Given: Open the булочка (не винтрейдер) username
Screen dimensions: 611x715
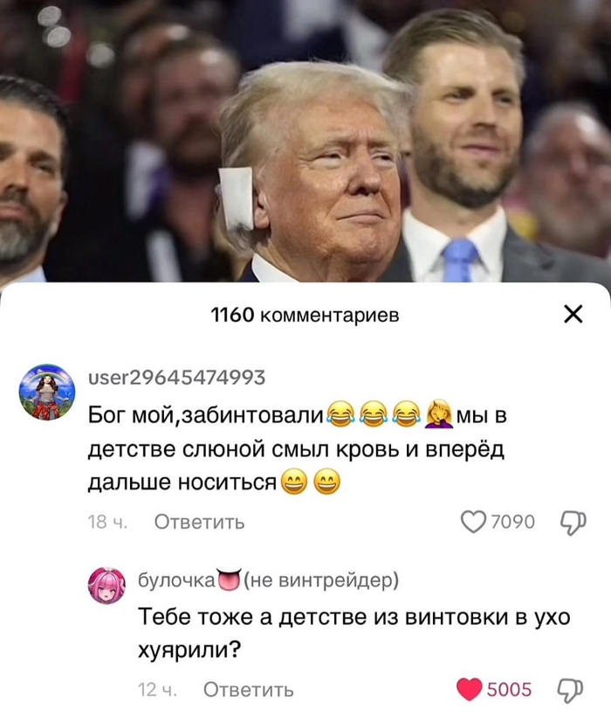Looking at the screenshot, I should coord(268,580).
